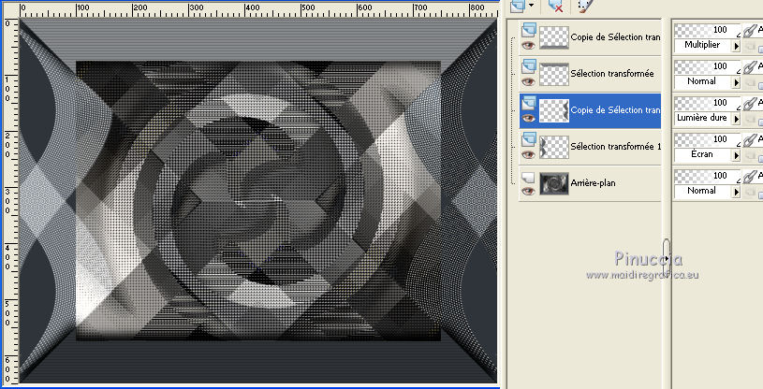Click the raster layer icon of the Multiplier layer

tap(528, 30)
